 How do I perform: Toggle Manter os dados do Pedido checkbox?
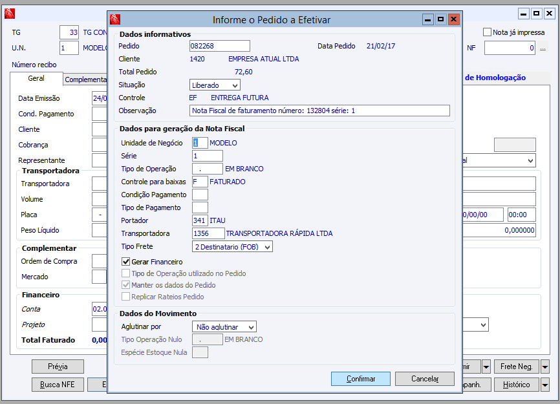[125, 285]
